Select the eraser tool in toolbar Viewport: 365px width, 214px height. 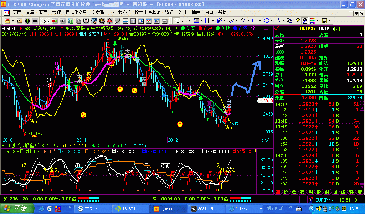point(297,21)
